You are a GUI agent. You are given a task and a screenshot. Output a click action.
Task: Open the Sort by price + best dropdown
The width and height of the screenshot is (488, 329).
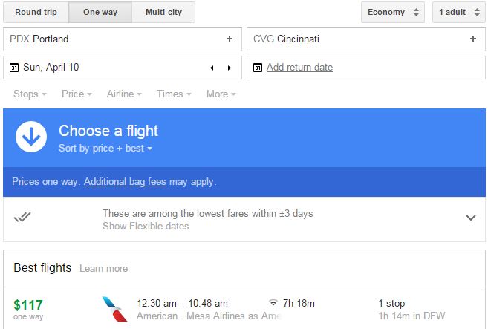coord(105,149)
